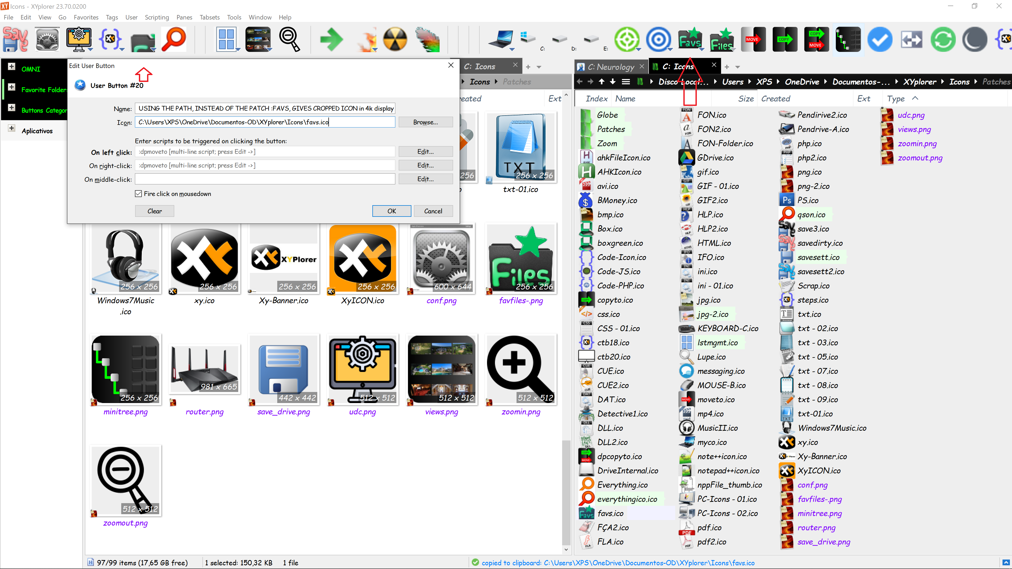Uncheck Fire click on mousedown
Image resolution: width=1012 pixels, height=569 pixels.
pos(138,194)
